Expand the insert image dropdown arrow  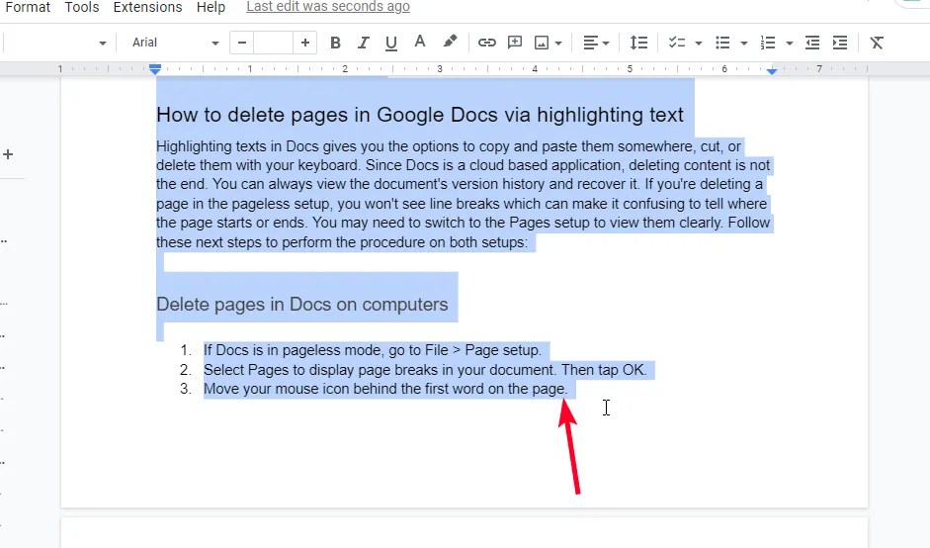click(558, 44)
